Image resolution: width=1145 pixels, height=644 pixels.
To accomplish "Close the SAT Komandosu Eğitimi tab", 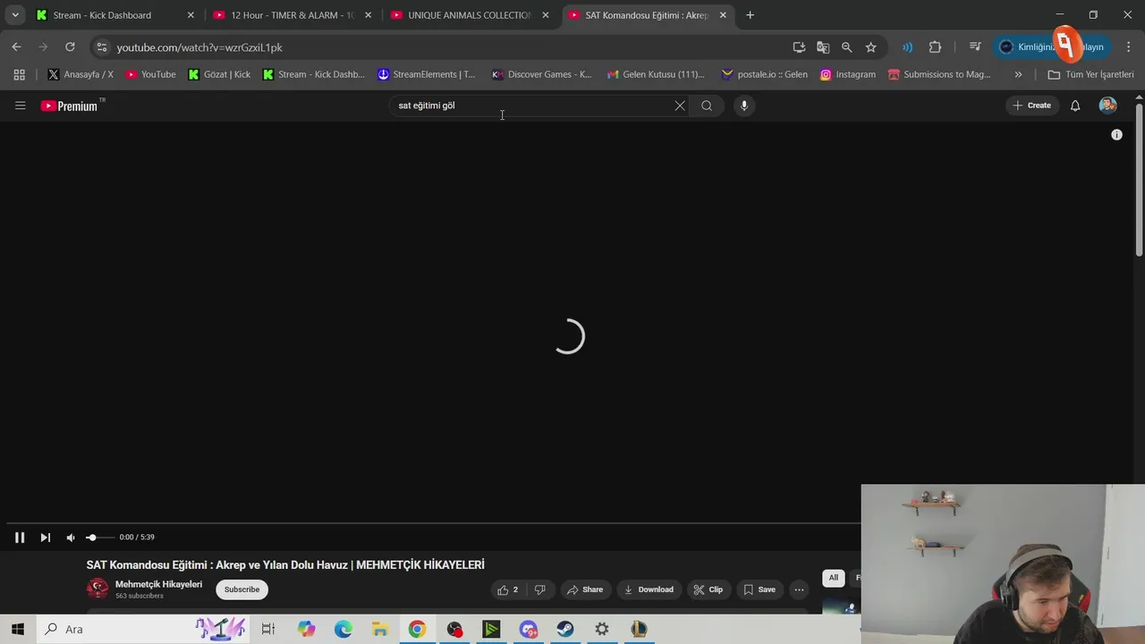I will click(723, 15).
